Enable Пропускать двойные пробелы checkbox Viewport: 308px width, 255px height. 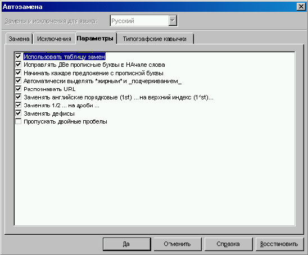point(19,121)
